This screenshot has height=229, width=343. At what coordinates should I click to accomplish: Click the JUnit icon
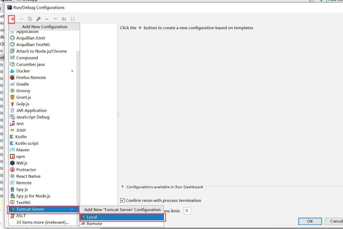coord(12,130)
